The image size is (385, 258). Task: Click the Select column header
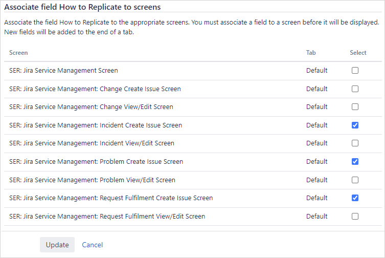click(358, 53)
